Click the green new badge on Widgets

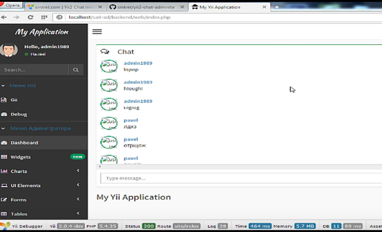pyautogui.click(x=77, y=157)
